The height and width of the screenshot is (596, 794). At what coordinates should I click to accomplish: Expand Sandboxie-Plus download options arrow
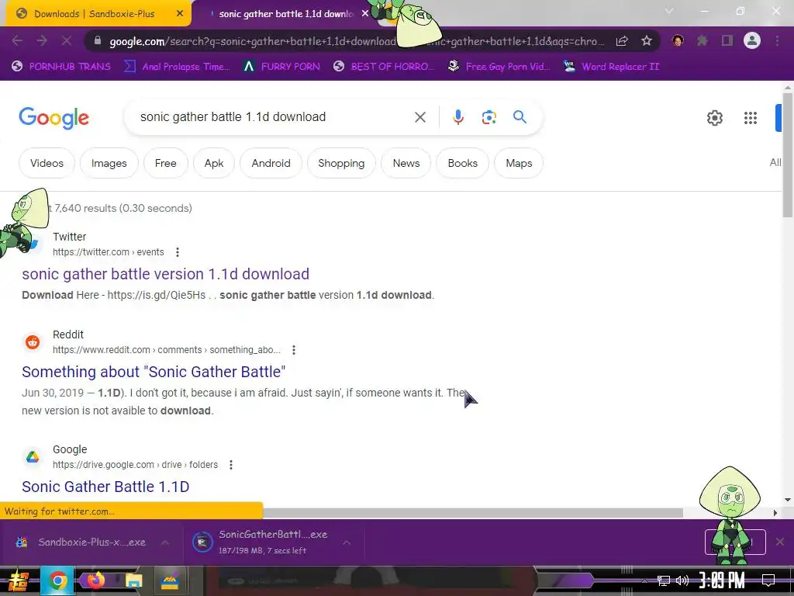(x=165, y=542)
